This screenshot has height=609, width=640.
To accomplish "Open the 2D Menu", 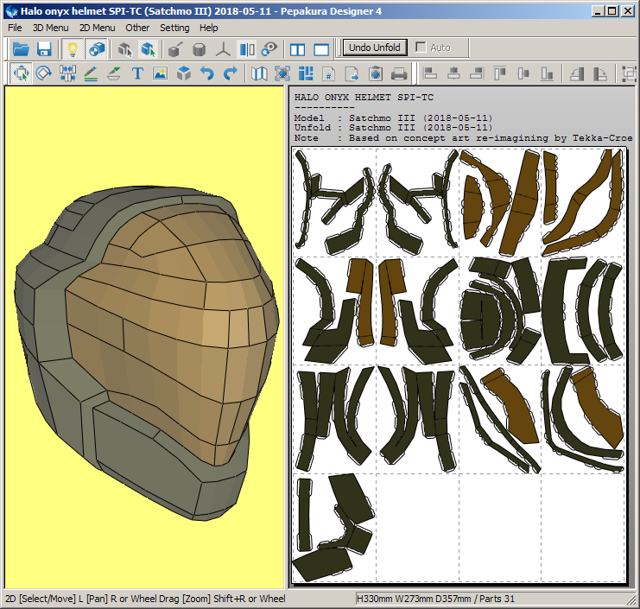I will tap(97, 28).
